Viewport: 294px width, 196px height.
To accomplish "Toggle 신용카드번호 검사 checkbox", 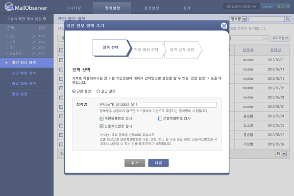I will coord(101,126).
